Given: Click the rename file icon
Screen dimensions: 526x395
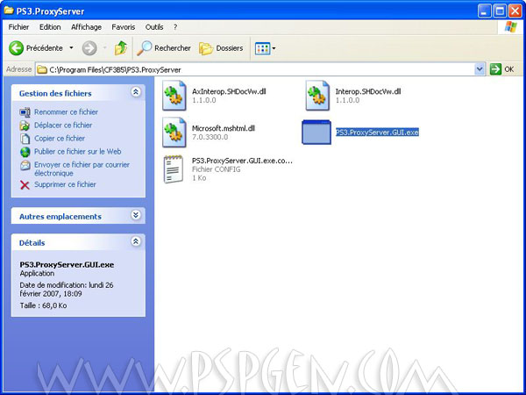Looking at the screenshot, I should pos(25,112).
